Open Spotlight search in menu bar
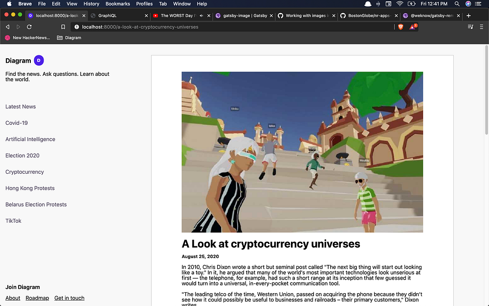The width and height of the screenshot is (489, 306). point(457,4)
